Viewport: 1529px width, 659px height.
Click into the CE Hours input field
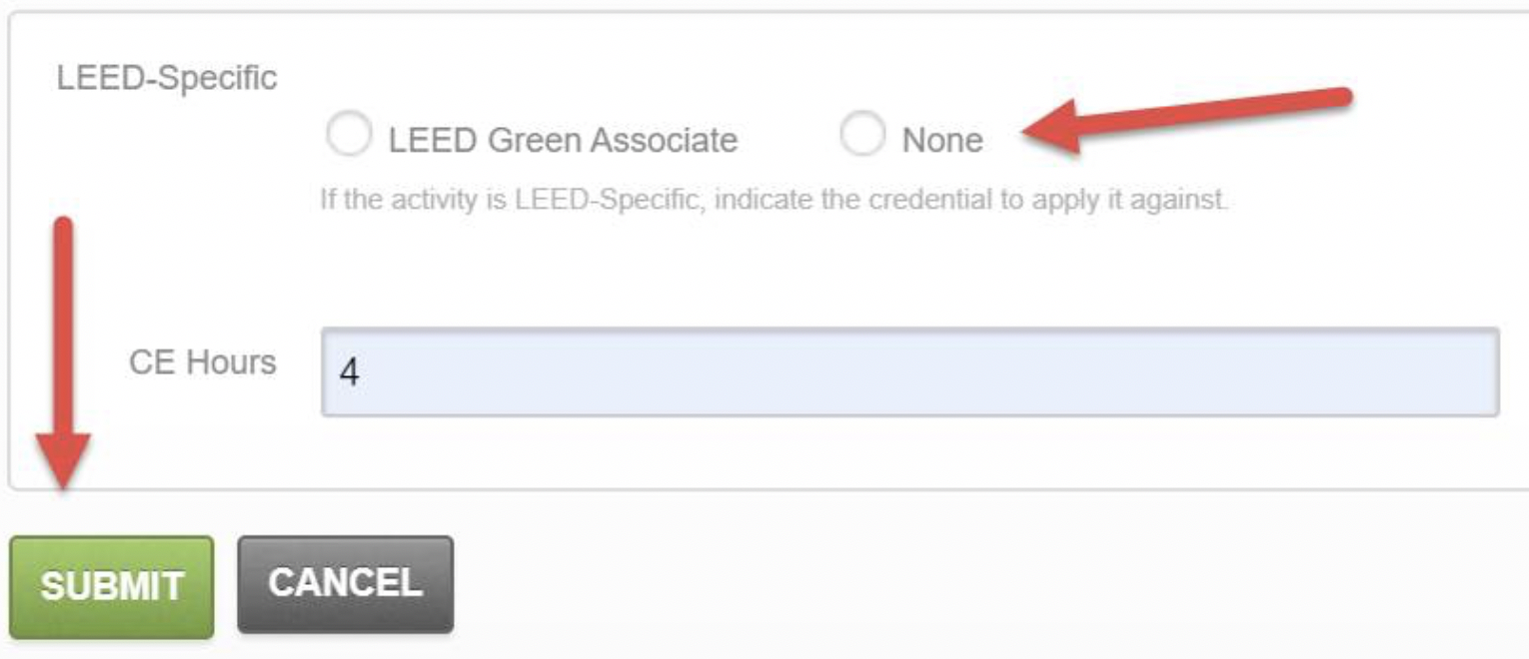coord(909,371)
